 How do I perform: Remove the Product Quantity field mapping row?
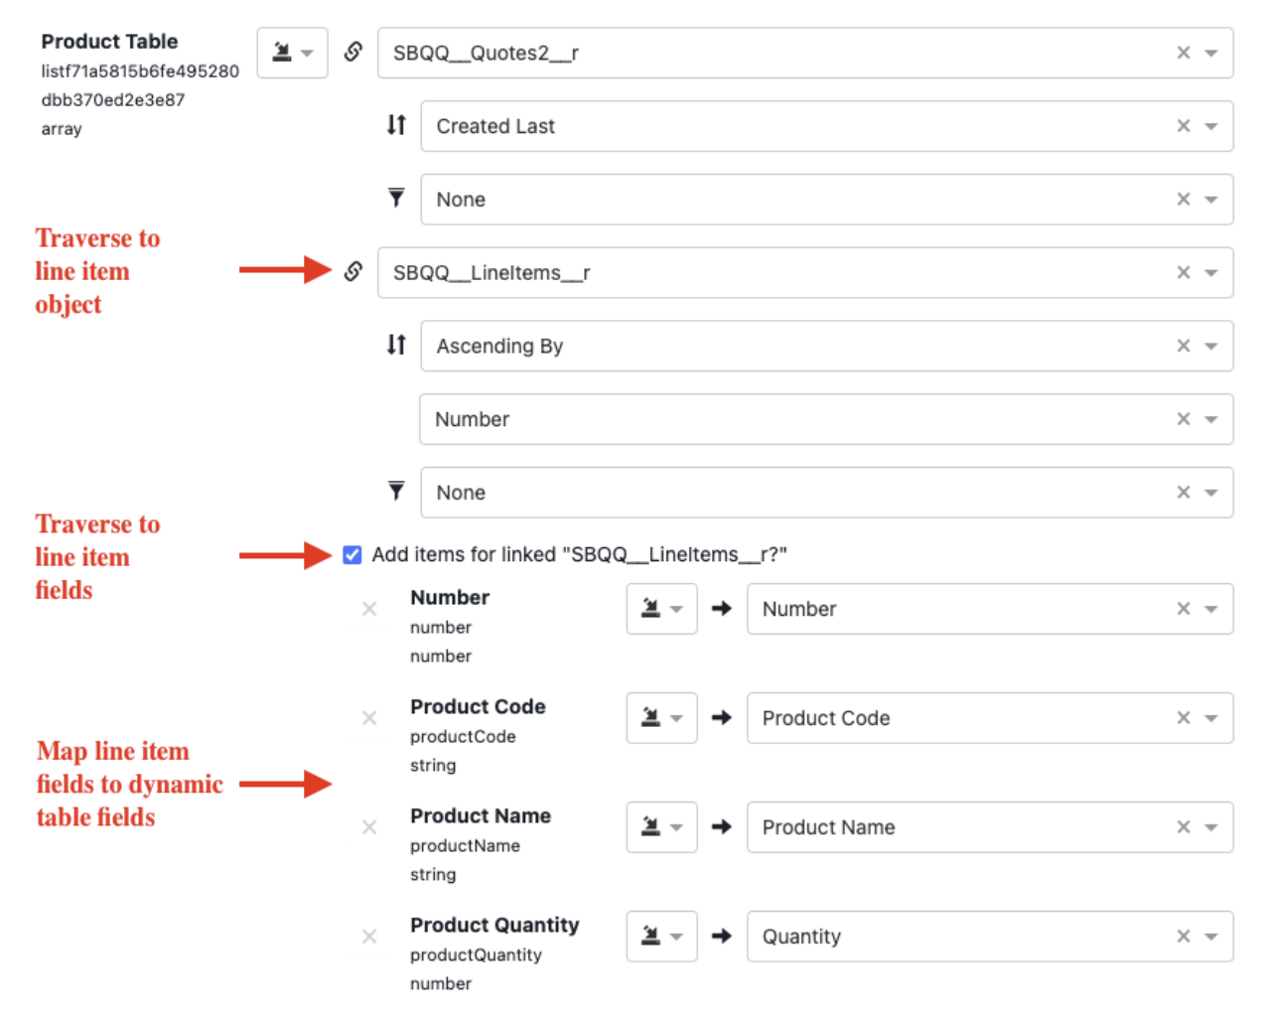click(369, 937)
